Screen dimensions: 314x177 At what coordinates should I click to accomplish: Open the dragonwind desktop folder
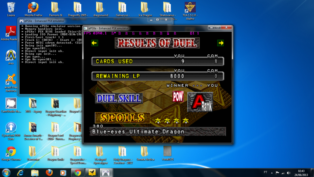[101, 9]
